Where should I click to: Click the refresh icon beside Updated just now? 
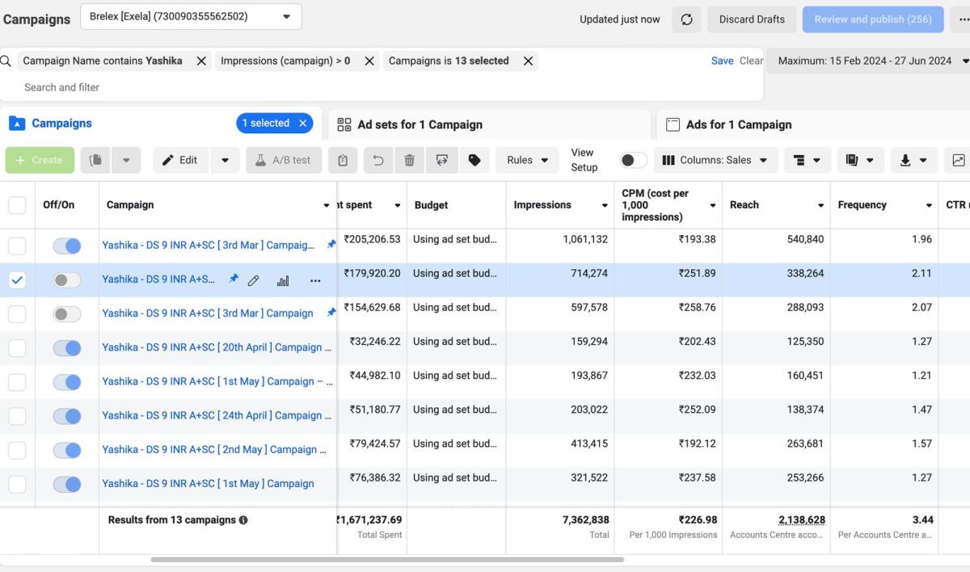[x=686, y=19]
